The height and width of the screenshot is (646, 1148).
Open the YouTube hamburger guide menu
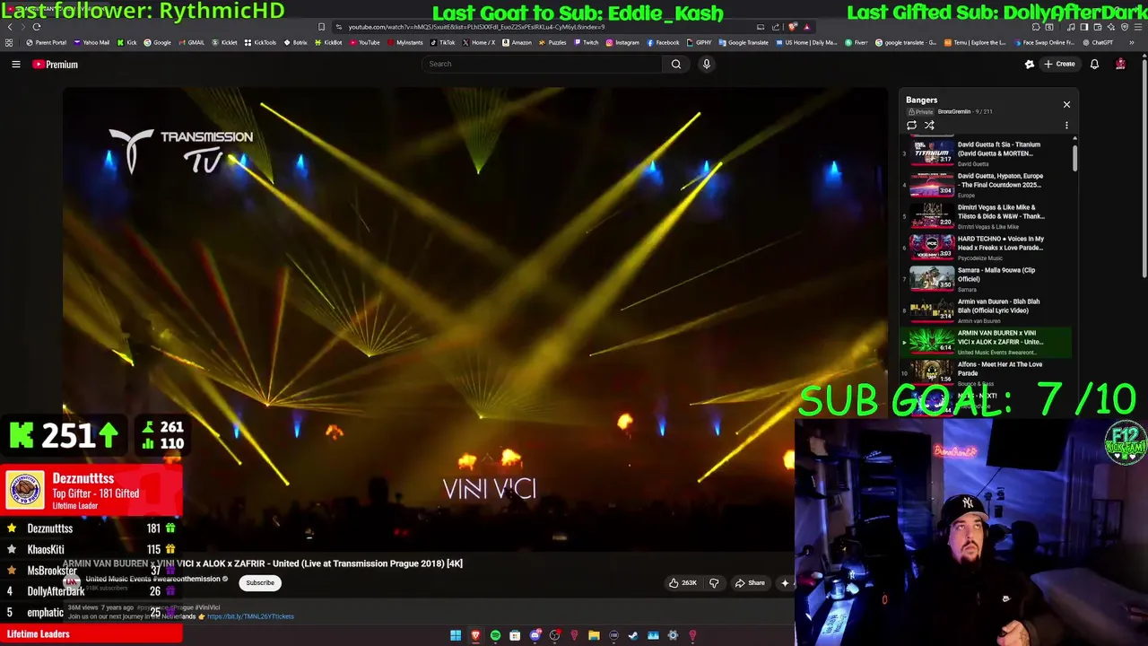tap(16, 64)
